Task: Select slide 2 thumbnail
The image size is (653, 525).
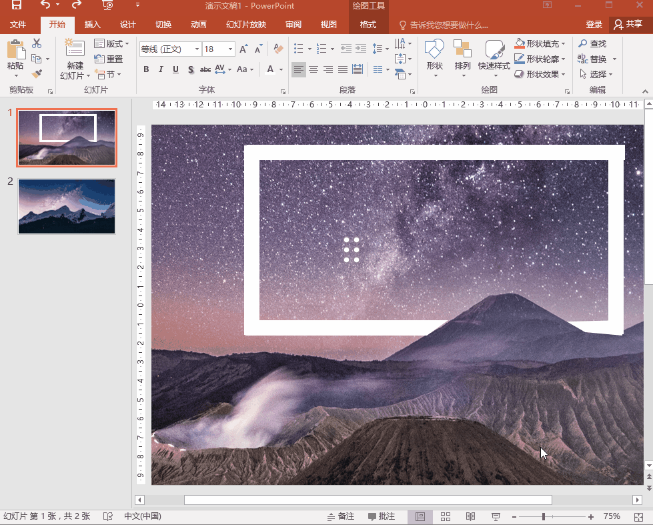Action: tap(67, 207)
